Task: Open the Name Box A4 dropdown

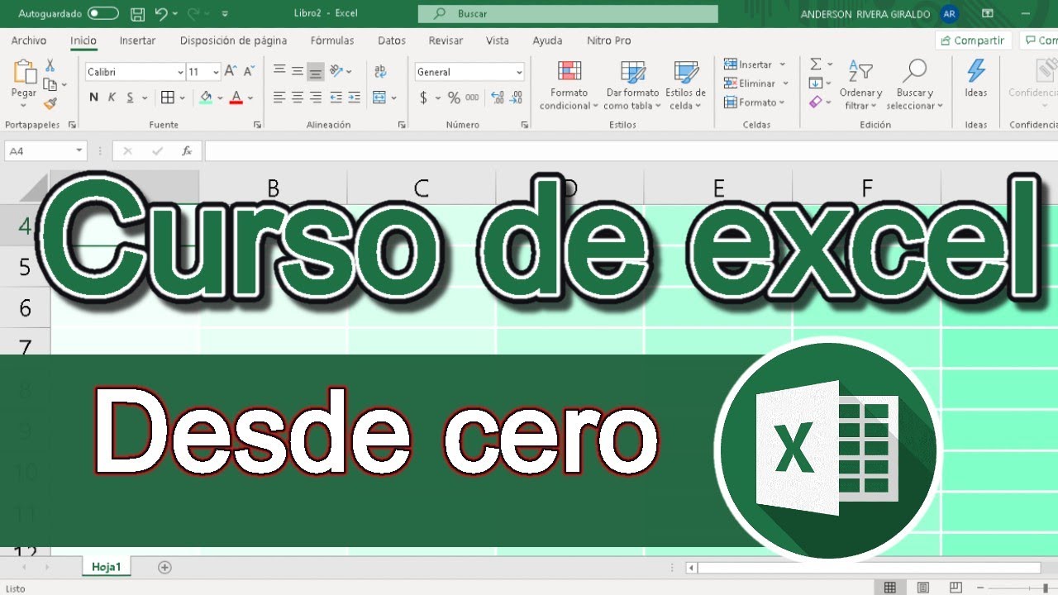Action: tap(79, 151)
